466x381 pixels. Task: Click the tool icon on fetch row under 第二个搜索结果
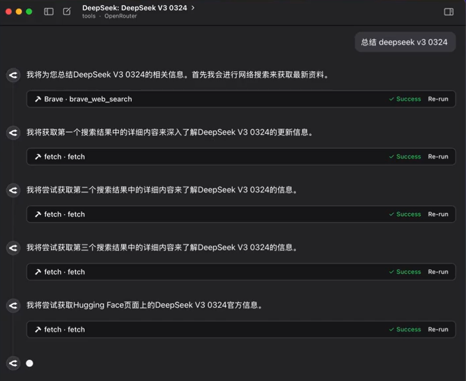pyautogui.click(x=38, y=214)
